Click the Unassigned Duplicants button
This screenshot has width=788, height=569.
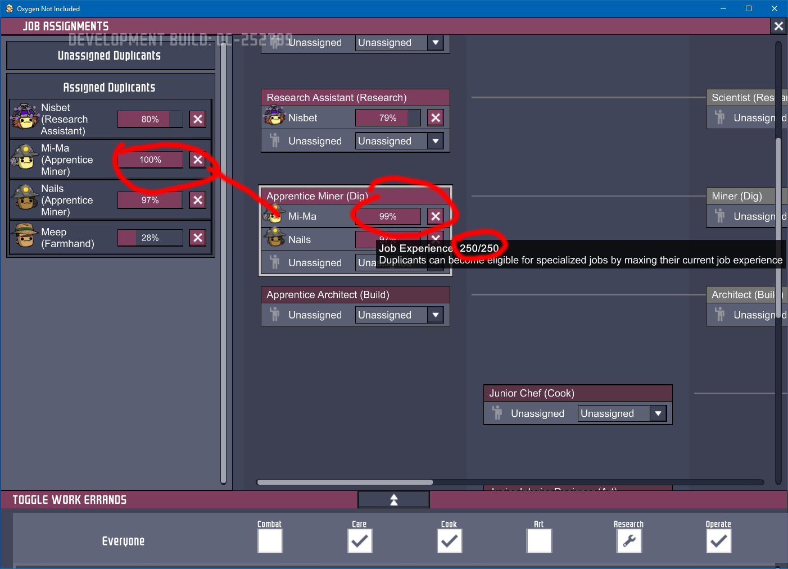(x=110, y=56)
